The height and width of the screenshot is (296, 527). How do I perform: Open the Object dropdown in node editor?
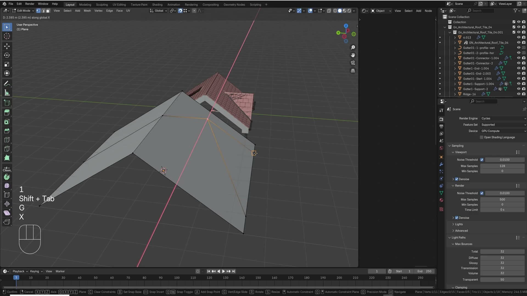[x=381, y=11]
